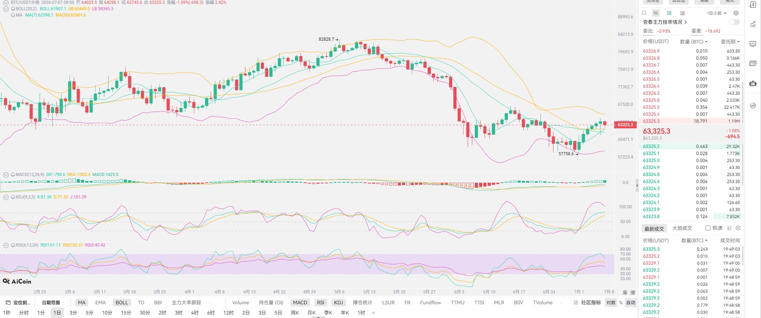Image resolution: width=761 pixels, height=318 pixels.
Task: Show buy orders only in order book
Action: (669, 13)
